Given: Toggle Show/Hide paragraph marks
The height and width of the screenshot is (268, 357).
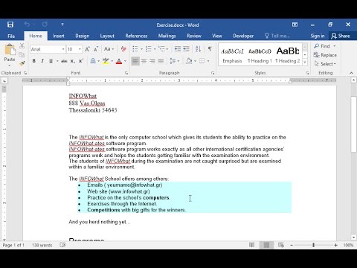Looking at the screenshot, I should coord(210,49).
